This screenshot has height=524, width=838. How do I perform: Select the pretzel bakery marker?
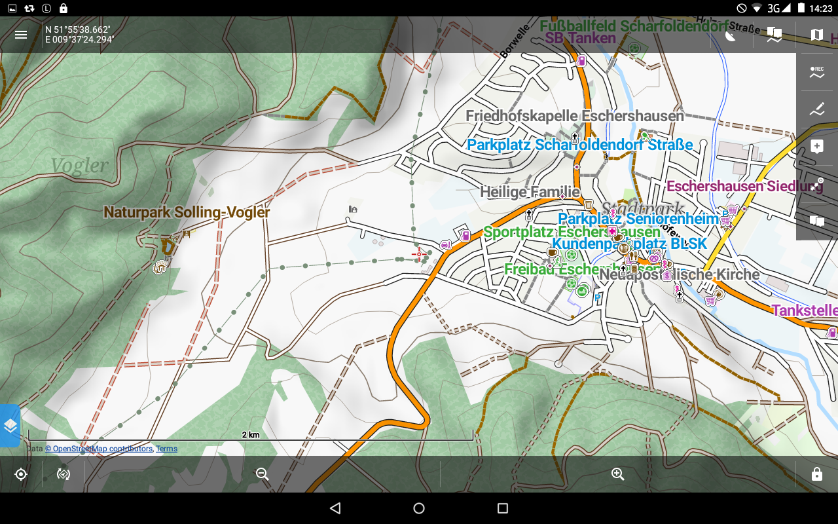(655, 258)
